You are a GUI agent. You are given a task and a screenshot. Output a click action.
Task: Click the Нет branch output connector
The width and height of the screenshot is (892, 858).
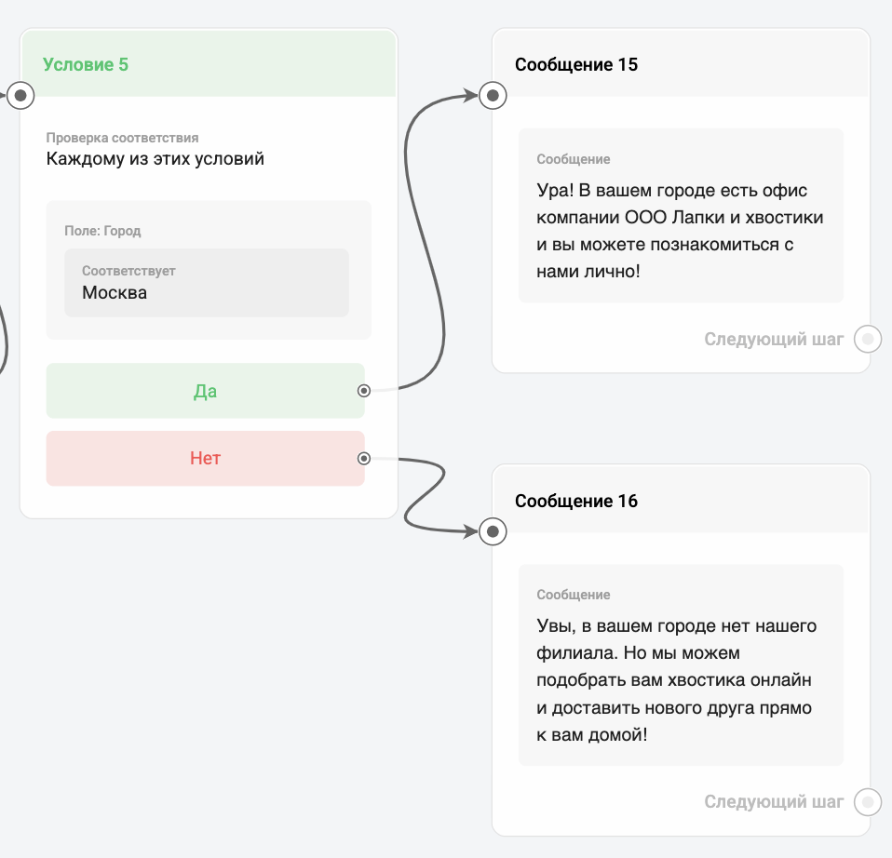tap(364, 458)
